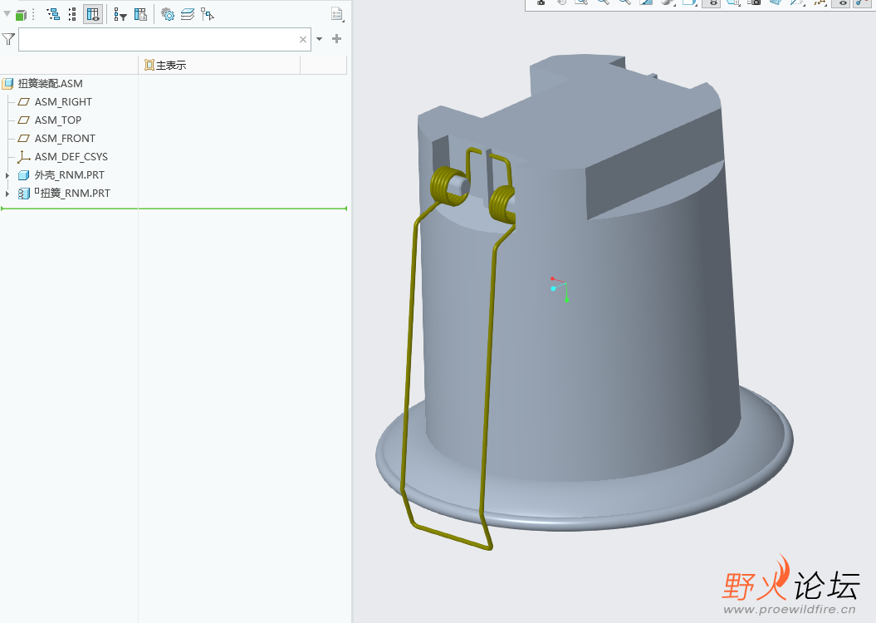This screenshot has width=876, height=623.
Task: Select the 扭簧装配.ASM root assembly
Action: pos(50,84)
